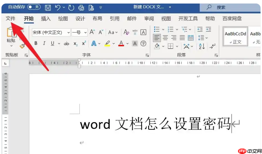This screenshot has width=262, height=154.
Task: Toggle Subscript formatting
Action: [x=76, y=44]
